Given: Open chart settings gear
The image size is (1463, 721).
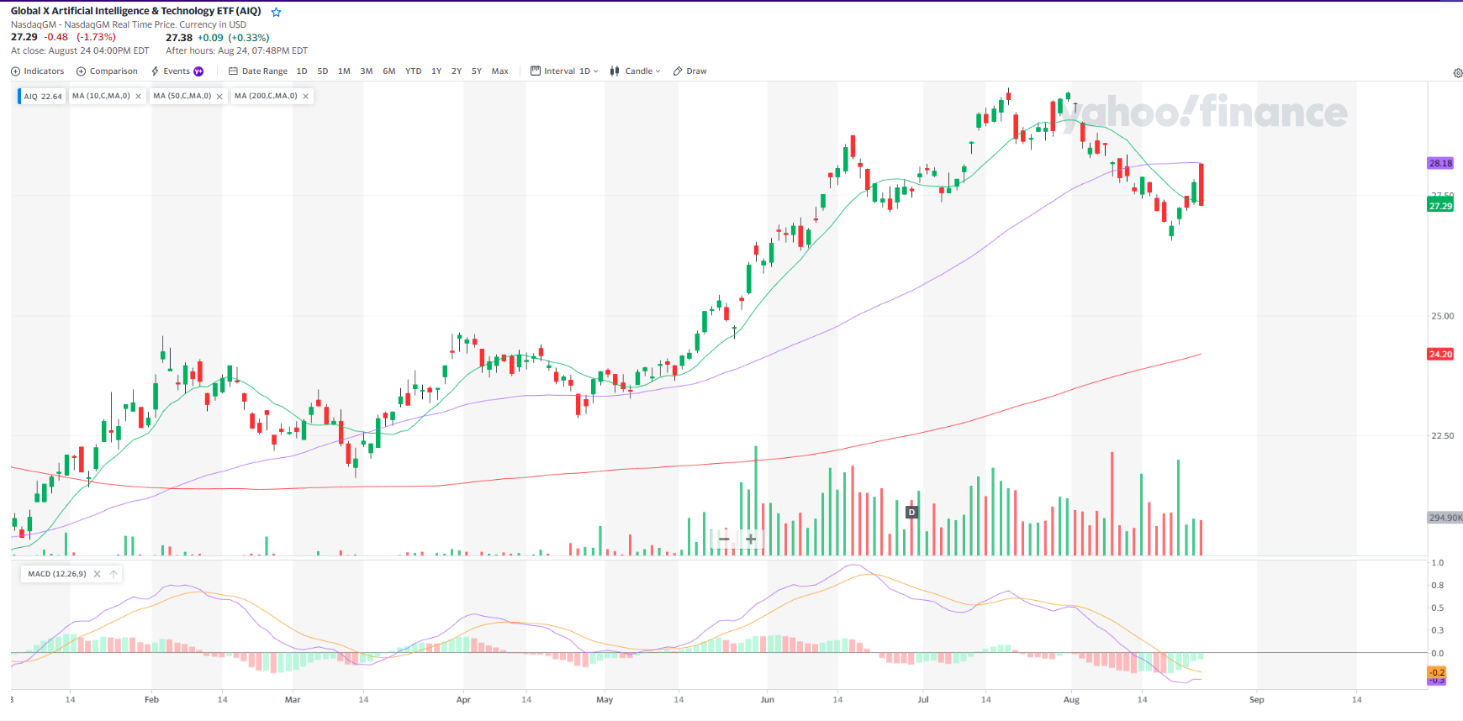Looking at the screenshot, I should click(1458, 73).
